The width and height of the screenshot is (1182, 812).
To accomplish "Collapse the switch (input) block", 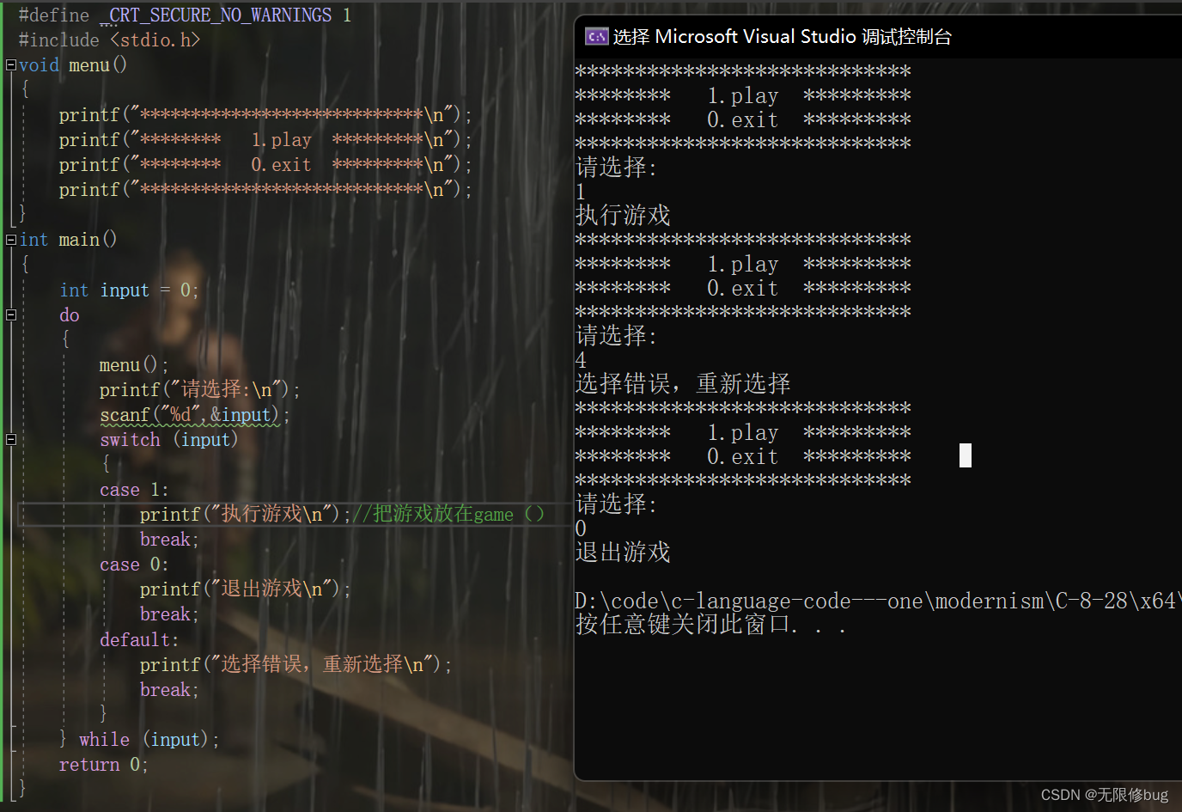I will point(10,440).
